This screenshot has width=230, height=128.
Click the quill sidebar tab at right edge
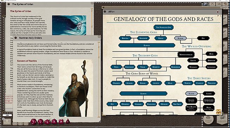(x=225, y=20)
